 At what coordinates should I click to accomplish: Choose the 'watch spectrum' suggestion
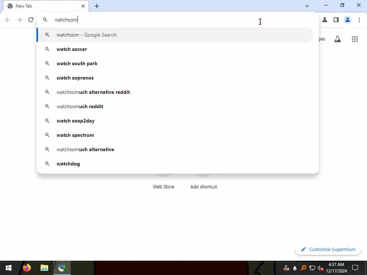175,135
